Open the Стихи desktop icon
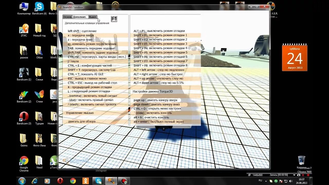This screenshot has width=329, height=185. click(39, 96)
